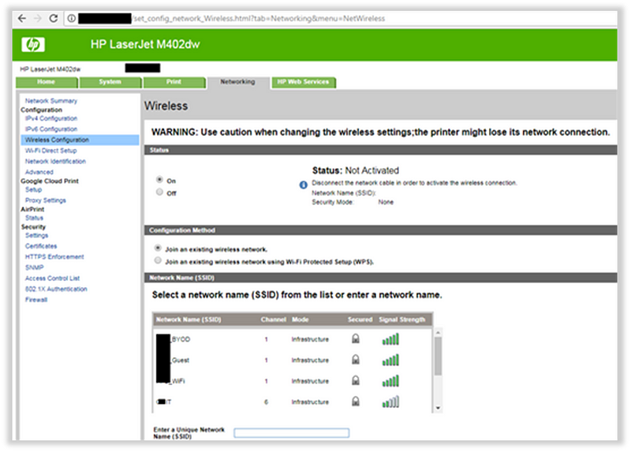
Task: Click the network list scrollbar down arrow
Action: (x=439, y=408)
